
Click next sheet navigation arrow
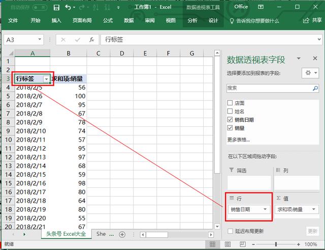pos(24,234)
